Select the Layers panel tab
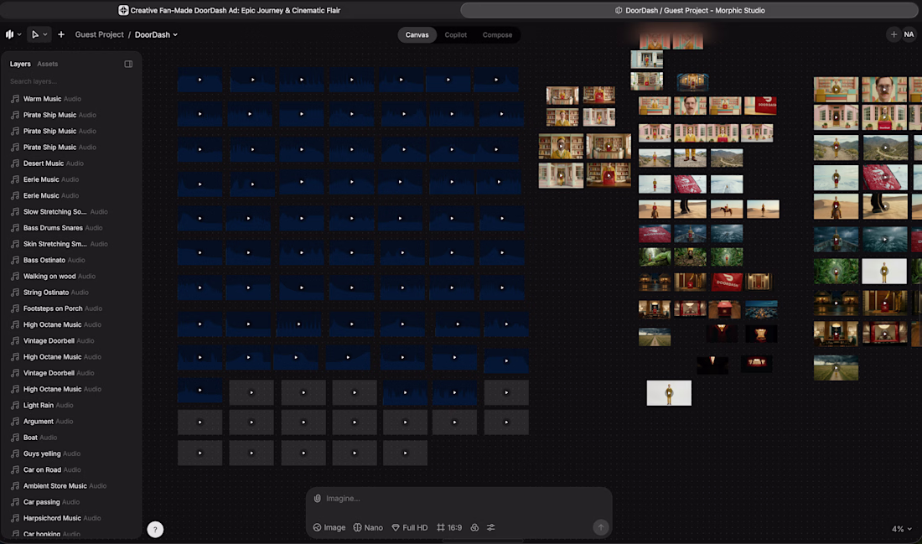922x544 pixels. pyautogui.click(x=20, y=64)
